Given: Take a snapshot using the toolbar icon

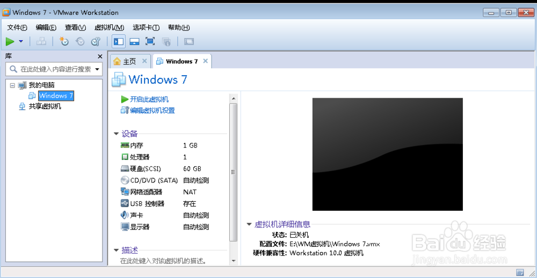Looking at the screenshot, I should coord(64,41).
